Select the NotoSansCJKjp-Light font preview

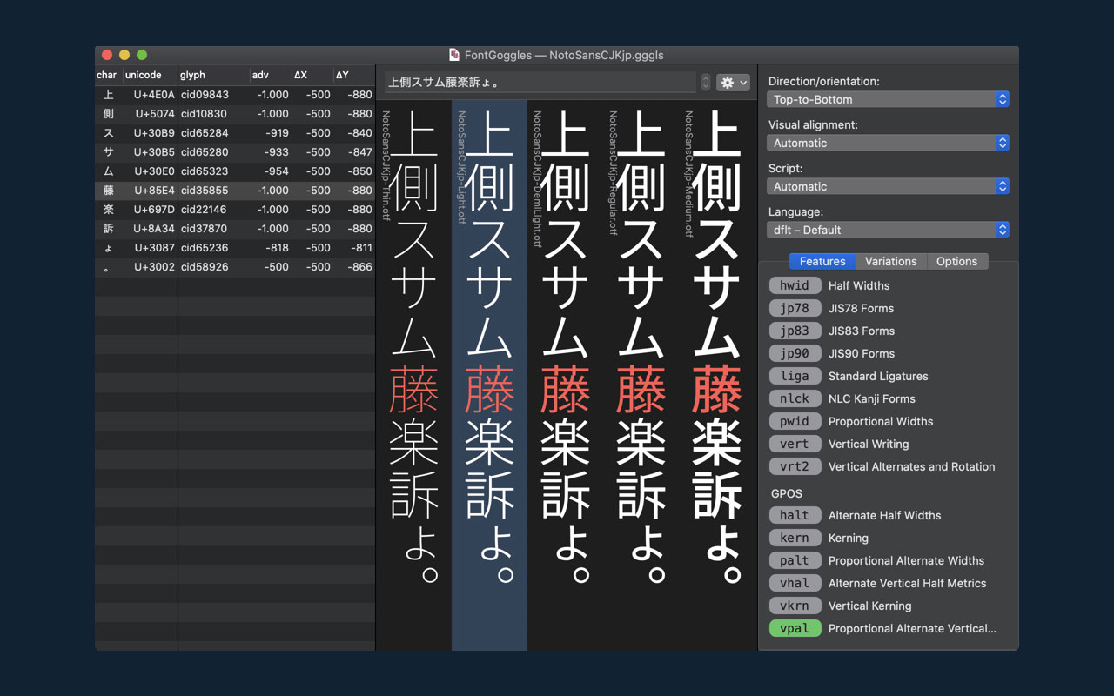click(x=489, y=375)
